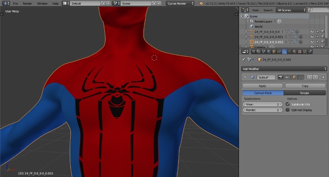The image size is (329, 177).
Task: Open the All Scenes display mode dropdown
Action: (291, 10)
